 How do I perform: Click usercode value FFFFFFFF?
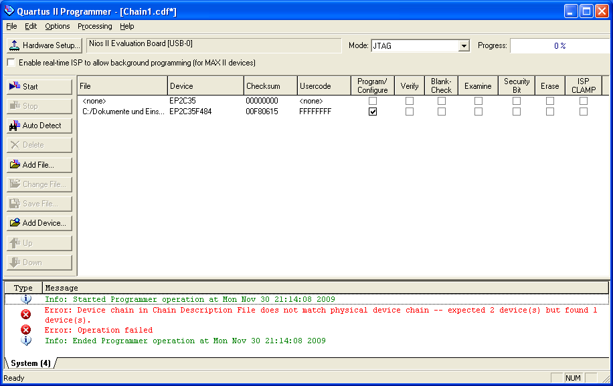click(x=315, y=112)
